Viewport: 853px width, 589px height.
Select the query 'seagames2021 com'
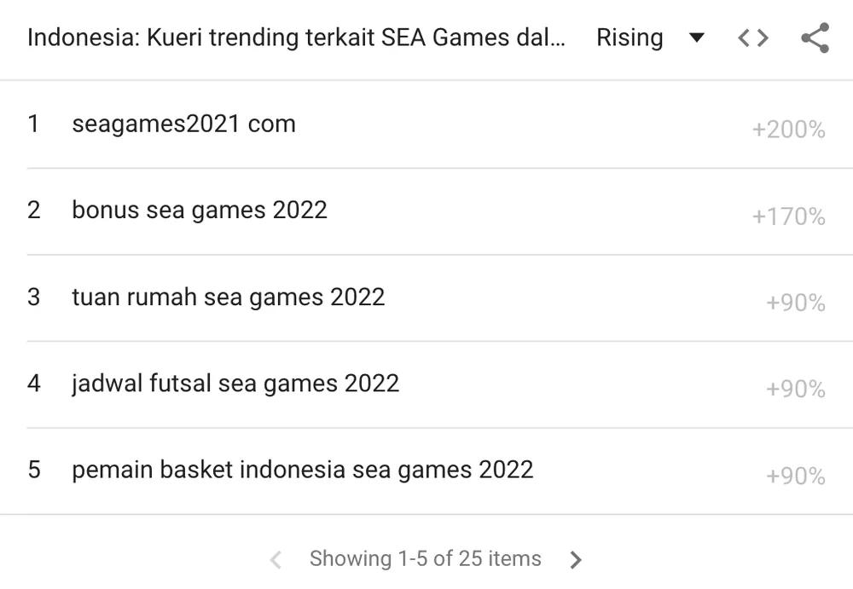click(x=183, y=124)
